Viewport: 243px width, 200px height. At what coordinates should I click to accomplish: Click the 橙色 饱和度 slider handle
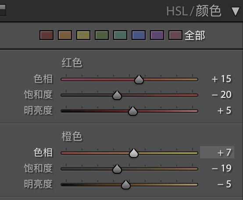coord(117,169)
